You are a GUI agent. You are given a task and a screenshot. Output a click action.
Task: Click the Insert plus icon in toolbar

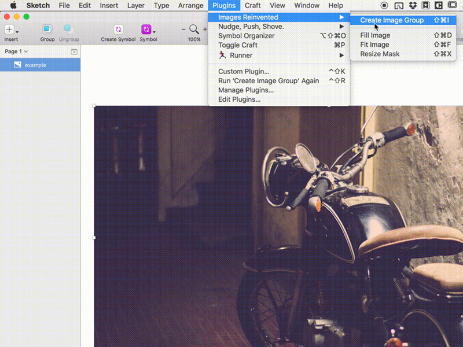point(9,29)
